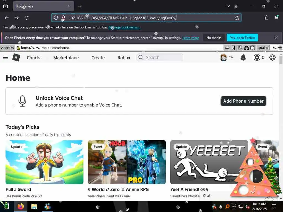
Task: Click the Christmas tree start button
Action: pos(6,205)
